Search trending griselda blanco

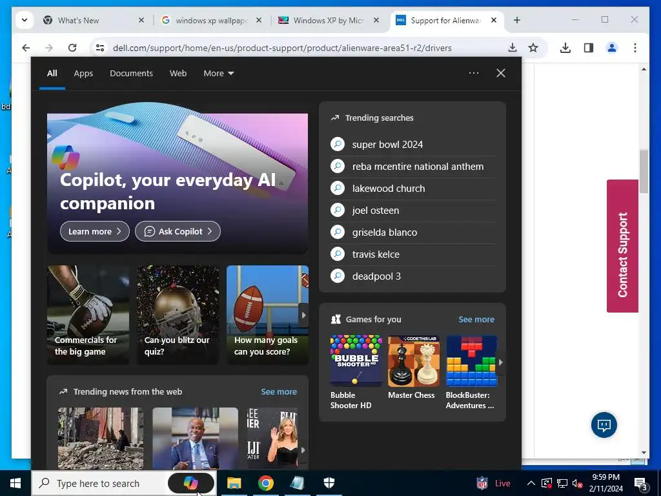(x=412, y=232)
